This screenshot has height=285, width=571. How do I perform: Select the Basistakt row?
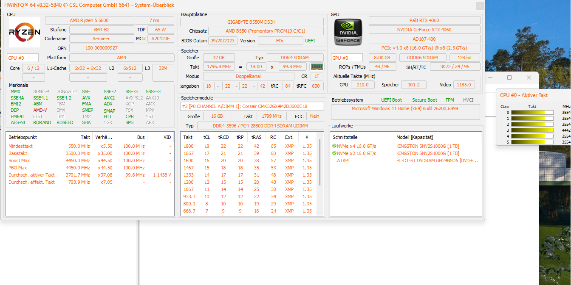point(90,153)
